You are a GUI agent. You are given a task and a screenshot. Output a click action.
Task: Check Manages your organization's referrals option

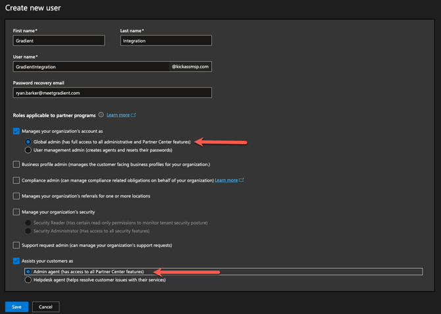coord(16,196)
